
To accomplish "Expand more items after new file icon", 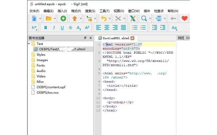I will point(40,18).
